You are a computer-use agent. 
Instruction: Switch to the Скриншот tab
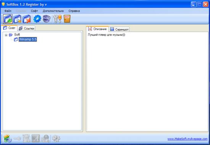tap(119, 29)
